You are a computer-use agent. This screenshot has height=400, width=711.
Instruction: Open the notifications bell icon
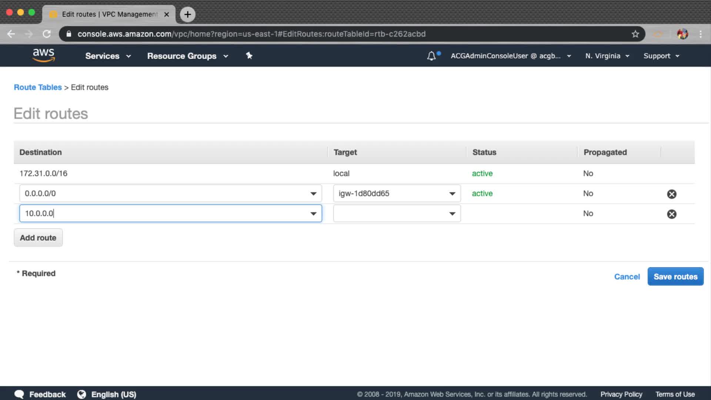point(431,56)
